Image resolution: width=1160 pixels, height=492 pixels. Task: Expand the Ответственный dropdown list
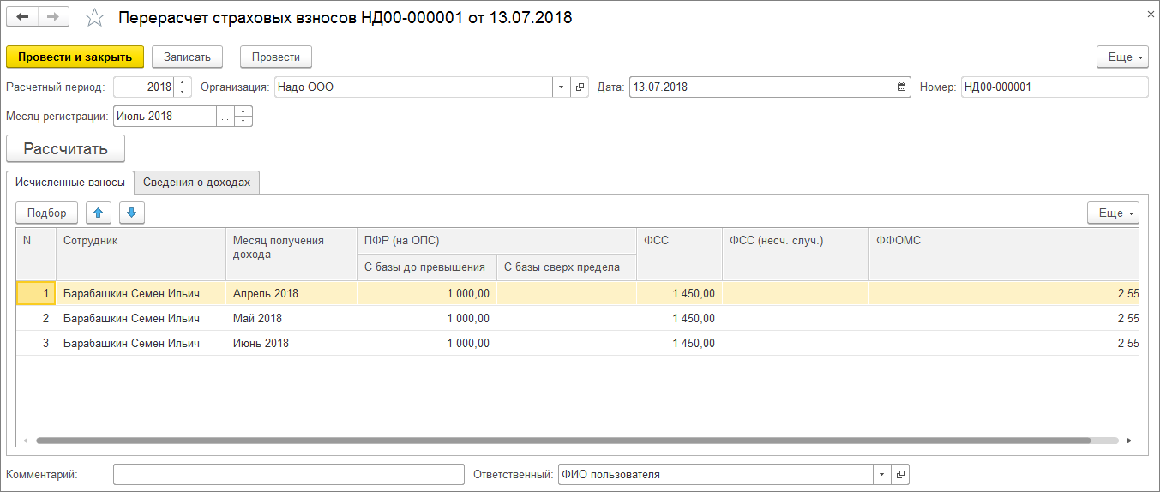pos(881,475)
